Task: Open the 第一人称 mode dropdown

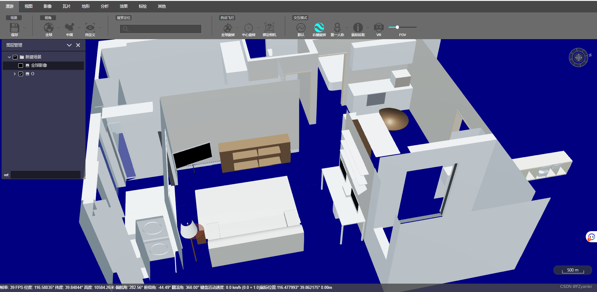Action: click(x=347, y=27)
